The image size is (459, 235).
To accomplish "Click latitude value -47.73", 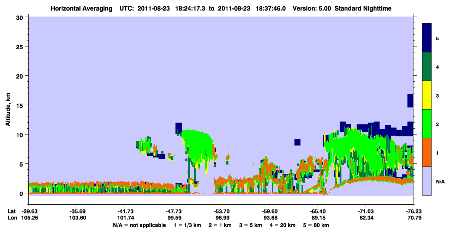I will [x=173, y=211].
